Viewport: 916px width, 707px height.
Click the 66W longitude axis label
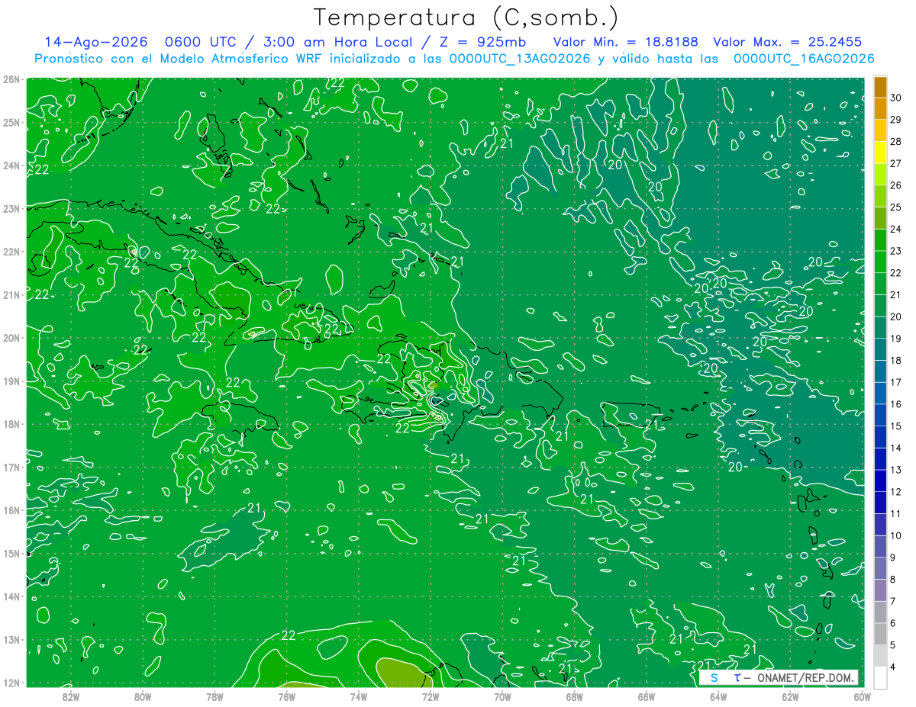(647, 696)
